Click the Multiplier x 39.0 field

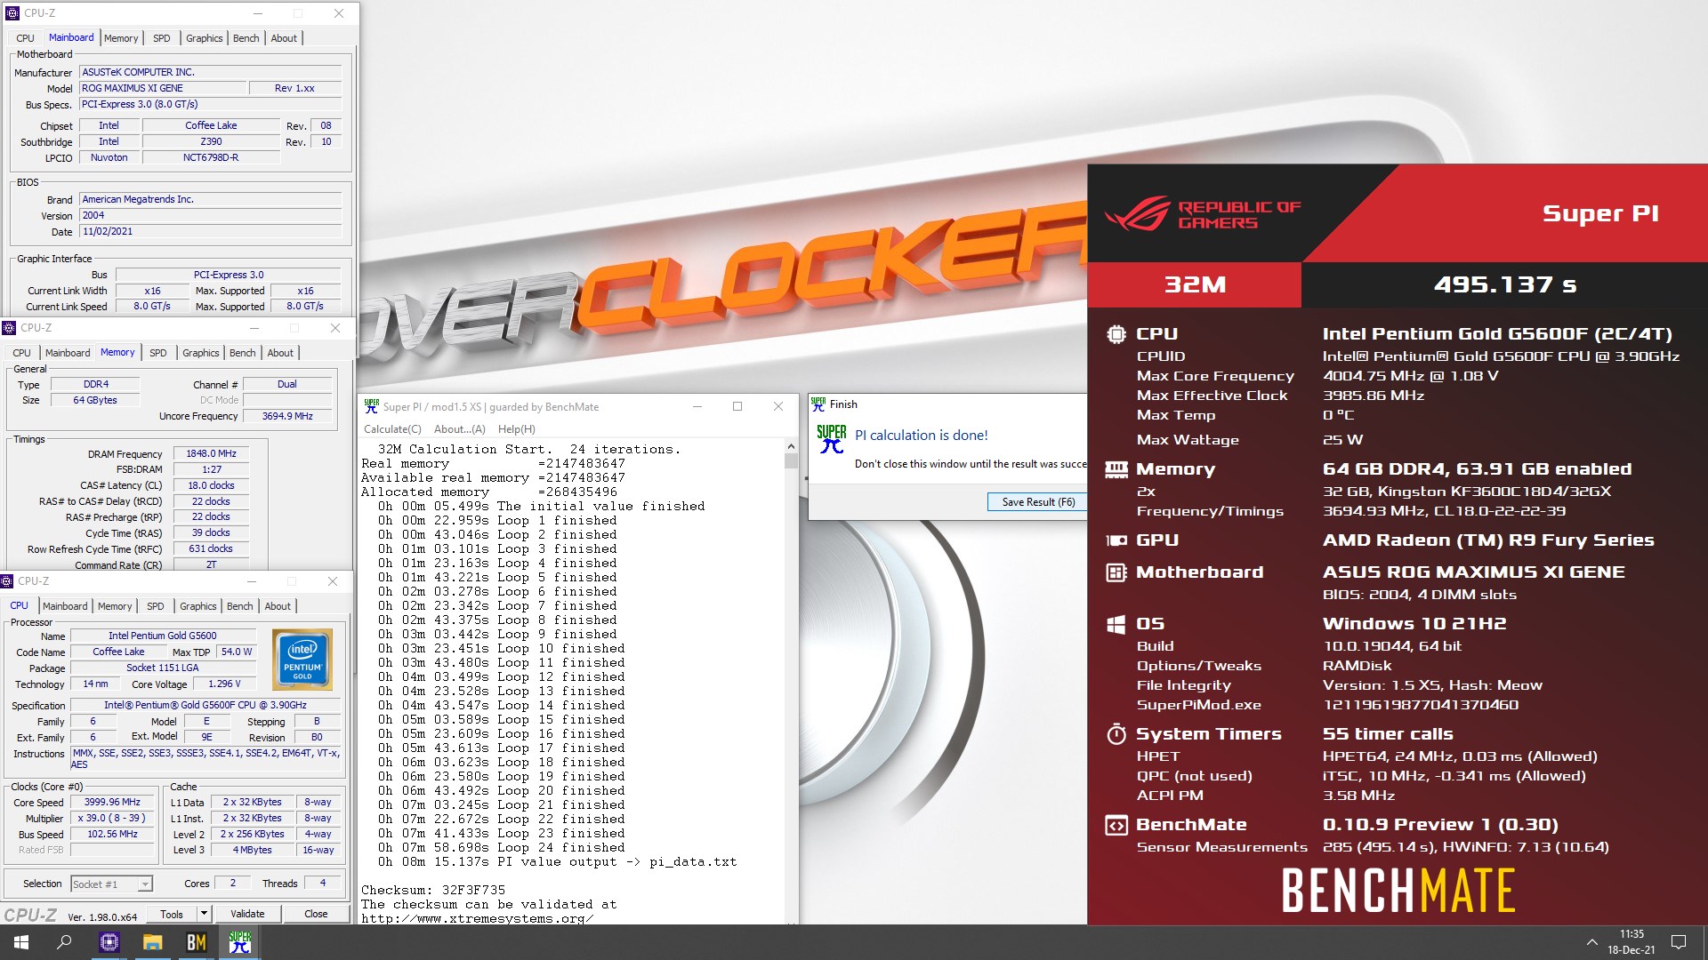[x=112, y=818]
